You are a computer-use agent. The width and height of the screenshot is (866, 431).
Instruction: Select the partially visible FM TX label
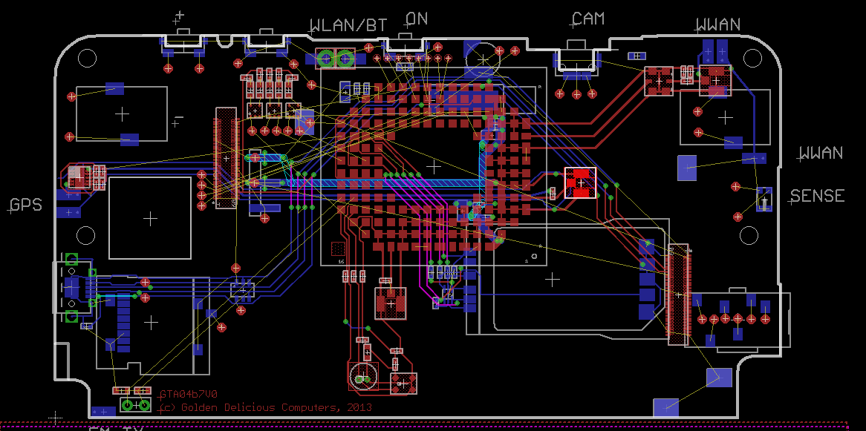pyautogui.click(x=115, y=428)
